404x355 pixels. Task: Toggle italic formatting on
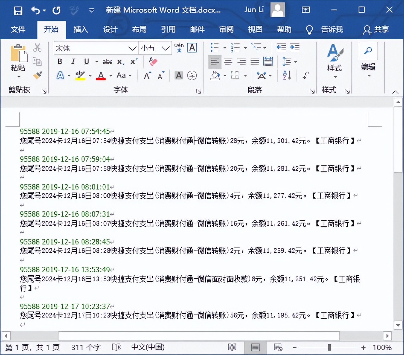point(73,62)
